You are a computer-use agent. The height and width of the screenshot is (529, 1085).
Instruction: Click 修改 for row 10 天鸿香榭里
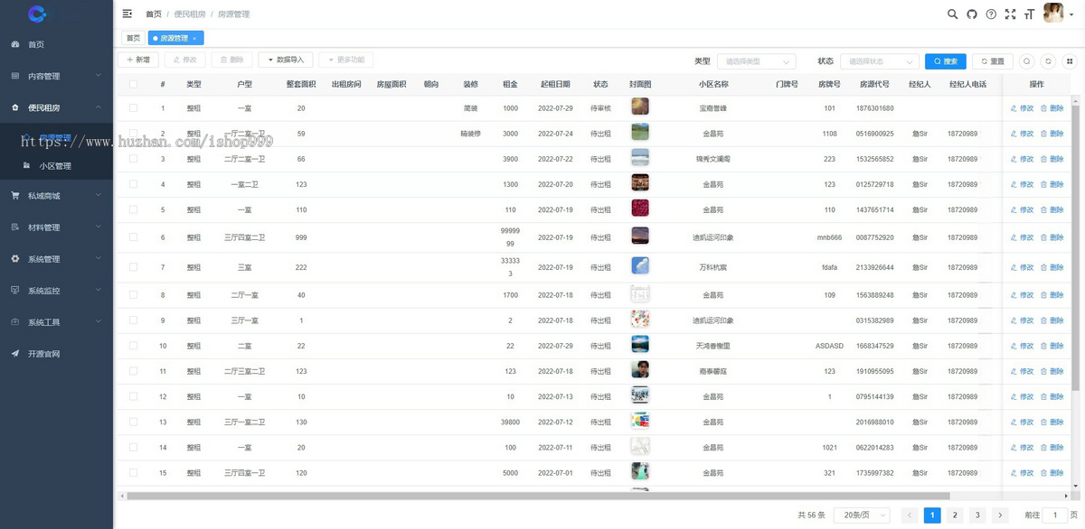(1022, 346)
